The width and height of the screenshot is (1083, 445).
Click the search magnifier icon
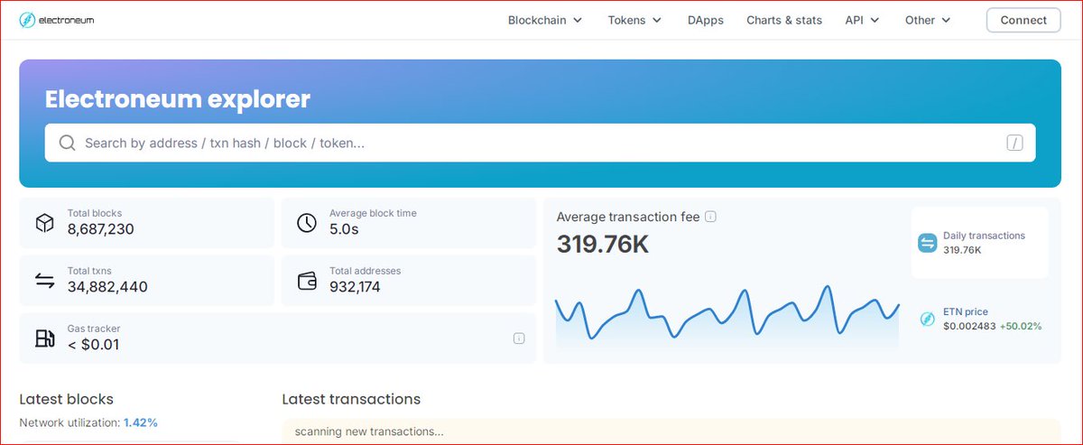pos(67,143)
